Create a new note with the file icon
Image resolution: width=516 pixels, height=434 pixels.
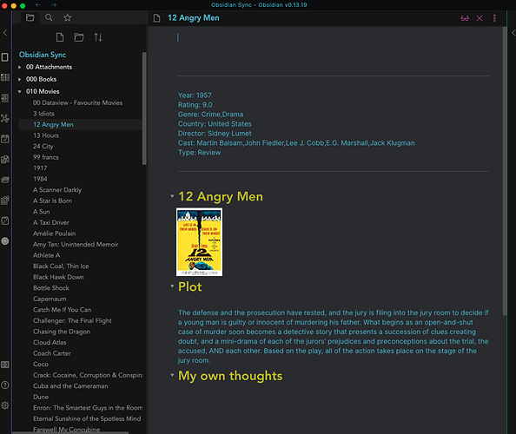60,37
